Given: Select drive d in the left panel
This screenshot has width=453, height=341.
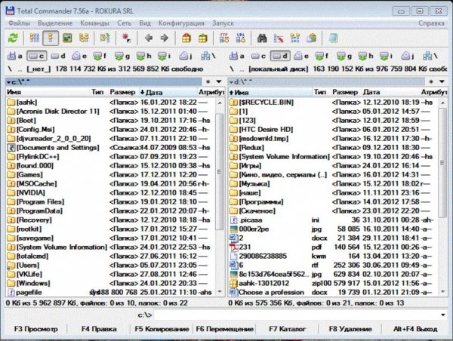Looking at the screenshot, I should point(58,56).
